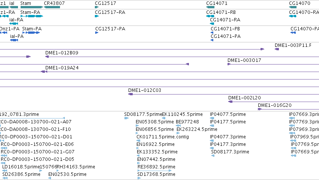
Task: Click the RE36892.5prime EST feature line
Action: pos(154,171)
